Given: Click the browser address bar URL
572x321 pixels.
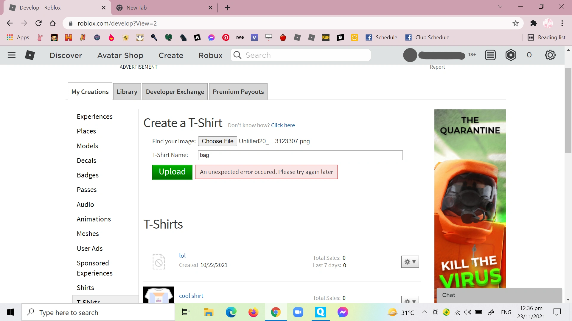Looking at the screenshot, I should tap(117, 23).
